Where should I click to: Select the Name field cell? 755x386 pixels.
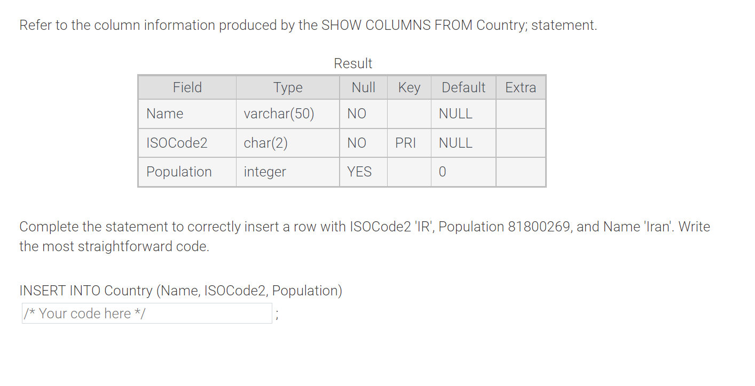(165, 114)
